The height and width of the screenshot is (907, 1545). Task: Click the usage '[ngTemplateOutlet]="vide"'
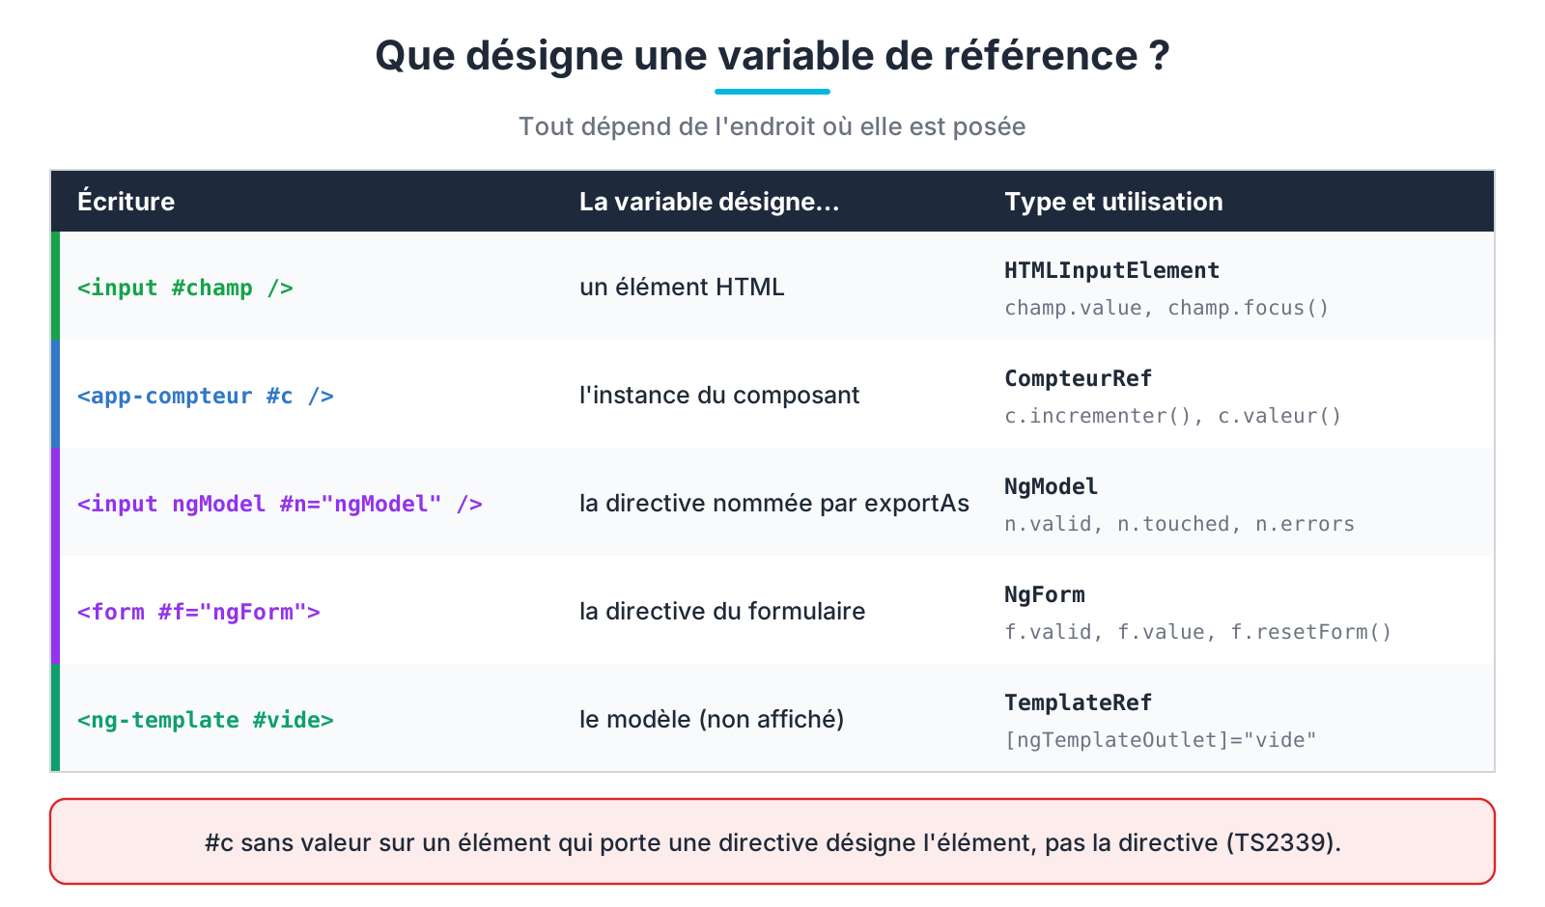pyautogui.click(x=1161, y=740)
